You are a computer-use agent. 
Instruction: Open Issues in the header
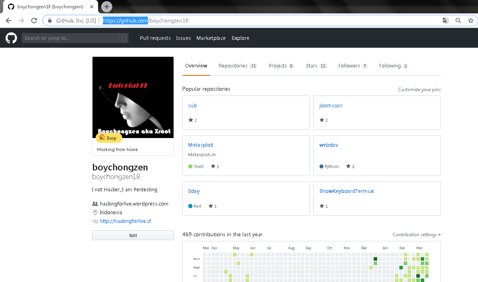click(183, 38)
